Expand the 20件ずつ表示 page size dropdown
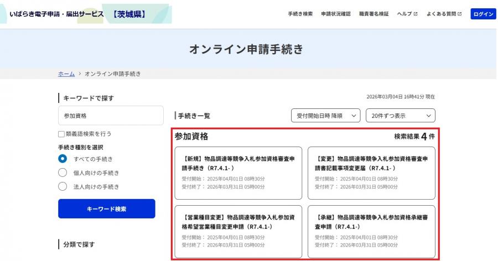 [400, 116]
